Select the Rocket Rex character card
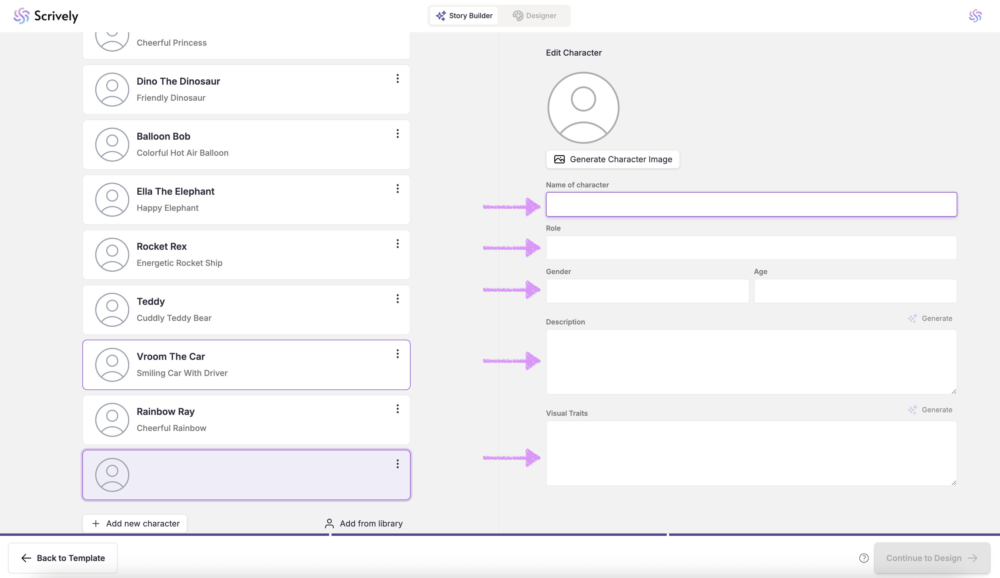1000x578 pixels. click(246, 254)
